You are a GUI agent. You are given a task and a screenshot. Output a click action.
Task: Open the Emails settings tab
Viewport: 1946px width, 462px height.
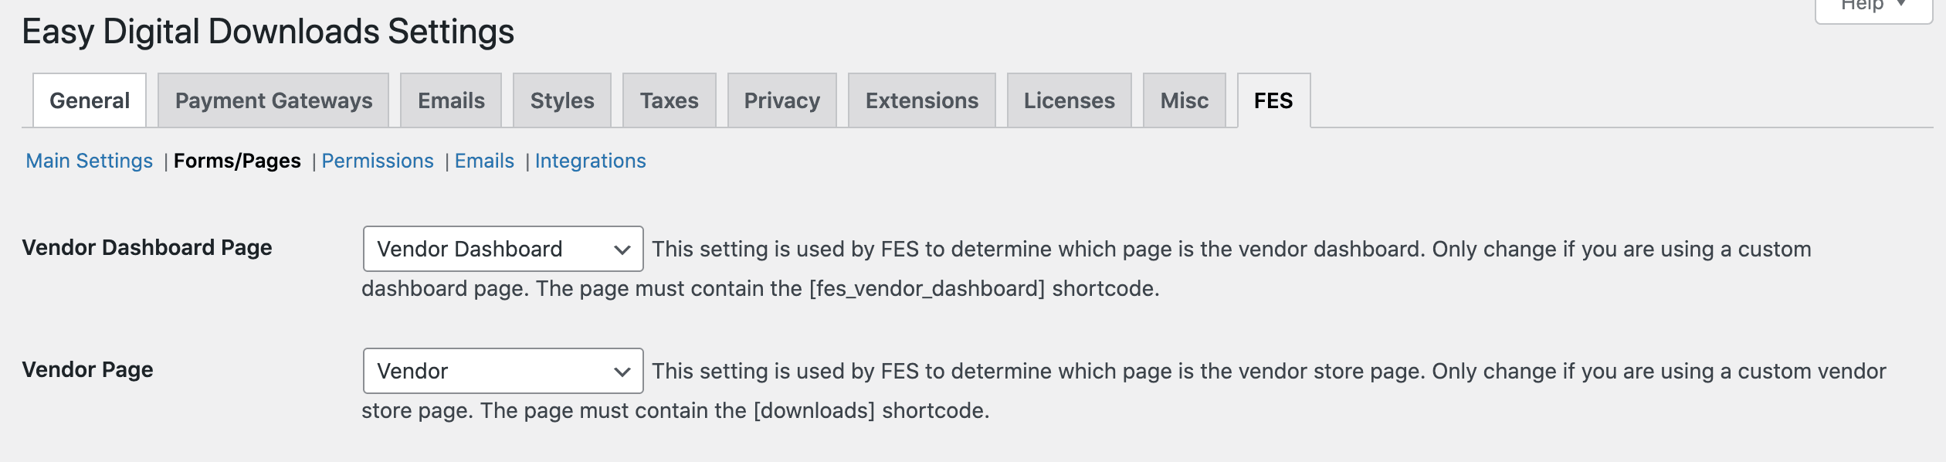[451, 100]
